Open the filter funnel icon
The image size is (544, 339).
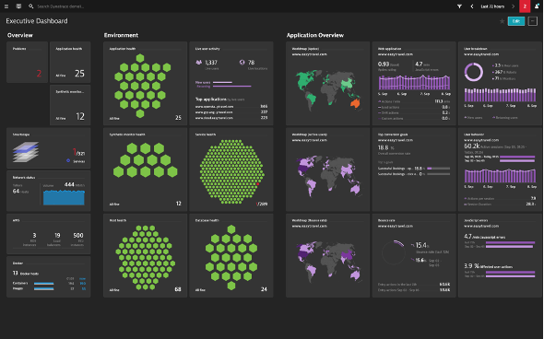click(459, 6)
